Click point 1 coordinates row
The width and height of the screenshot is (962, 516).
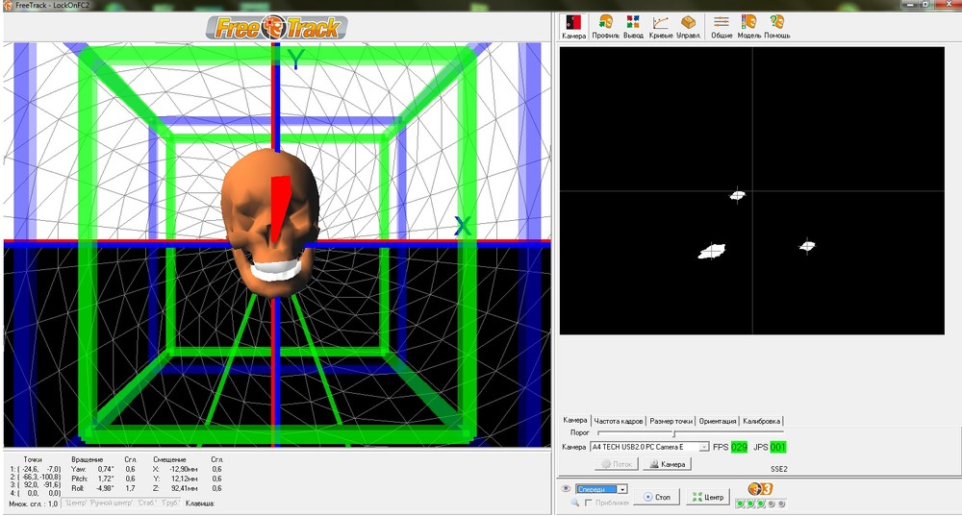click(x=36, y=469)
